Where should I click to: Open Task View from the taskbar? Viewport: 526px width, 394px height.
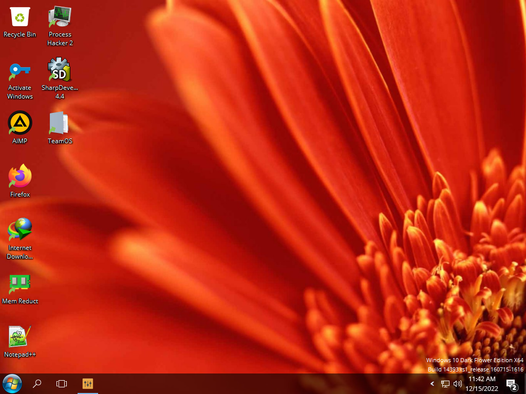pos(62,383)
